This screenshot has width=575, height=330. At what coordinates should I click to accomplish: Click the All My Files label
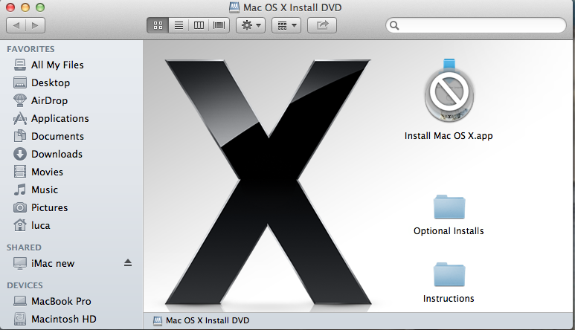point(57,65)
